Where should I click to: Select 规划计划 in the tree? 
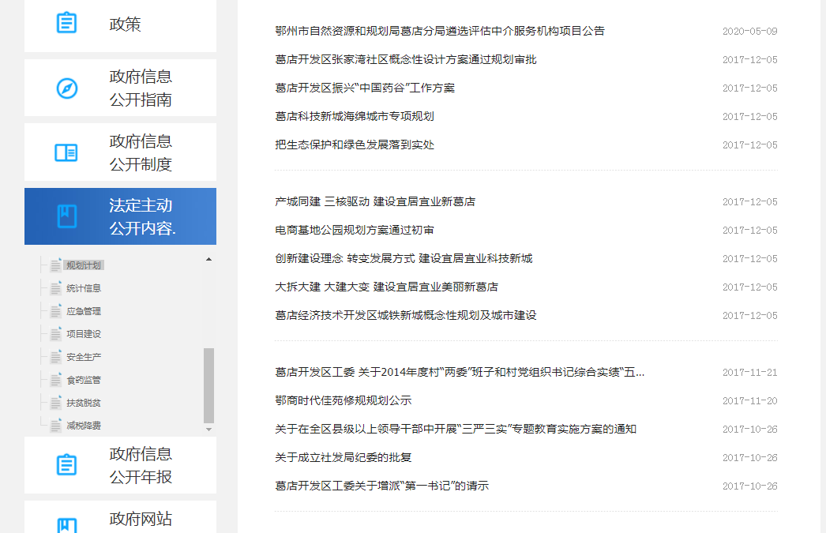[x=84, y=265]
